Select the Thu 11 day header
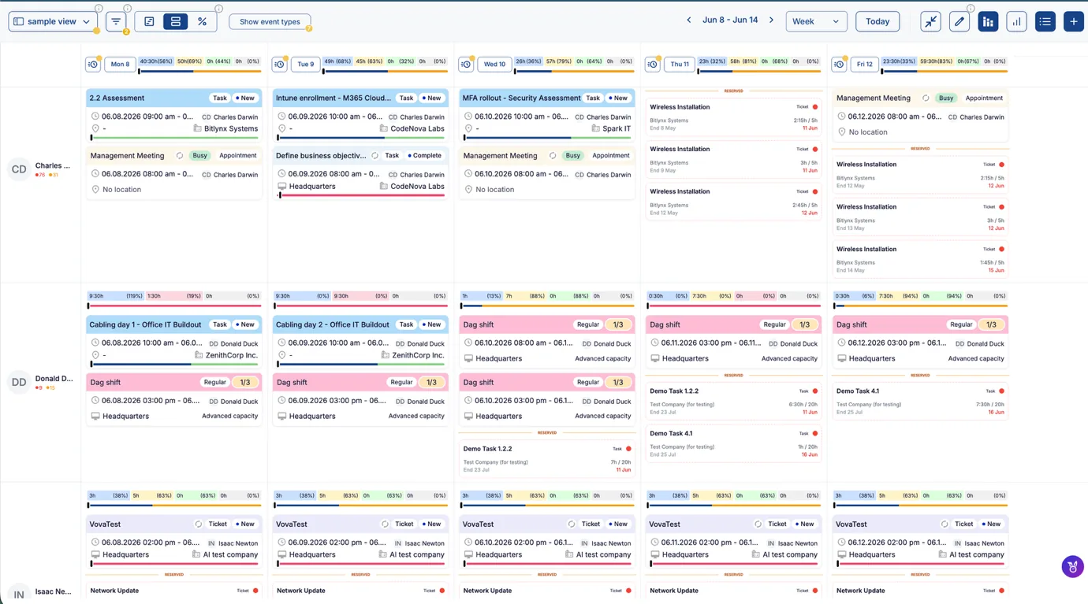 click(680, 64)
